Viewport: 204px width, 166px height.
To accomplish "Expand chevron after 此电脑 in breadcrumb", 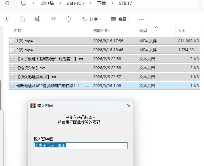I will (x=60, y=3).
